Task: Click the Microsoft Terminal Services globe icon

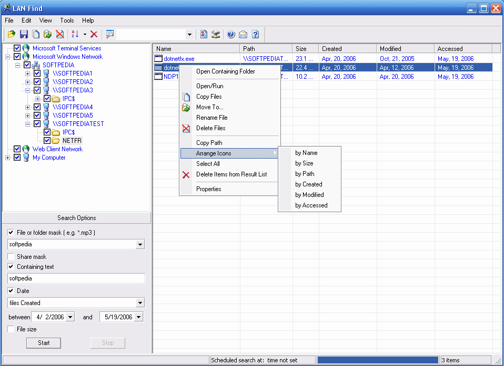Action: (x=26, y=48)
